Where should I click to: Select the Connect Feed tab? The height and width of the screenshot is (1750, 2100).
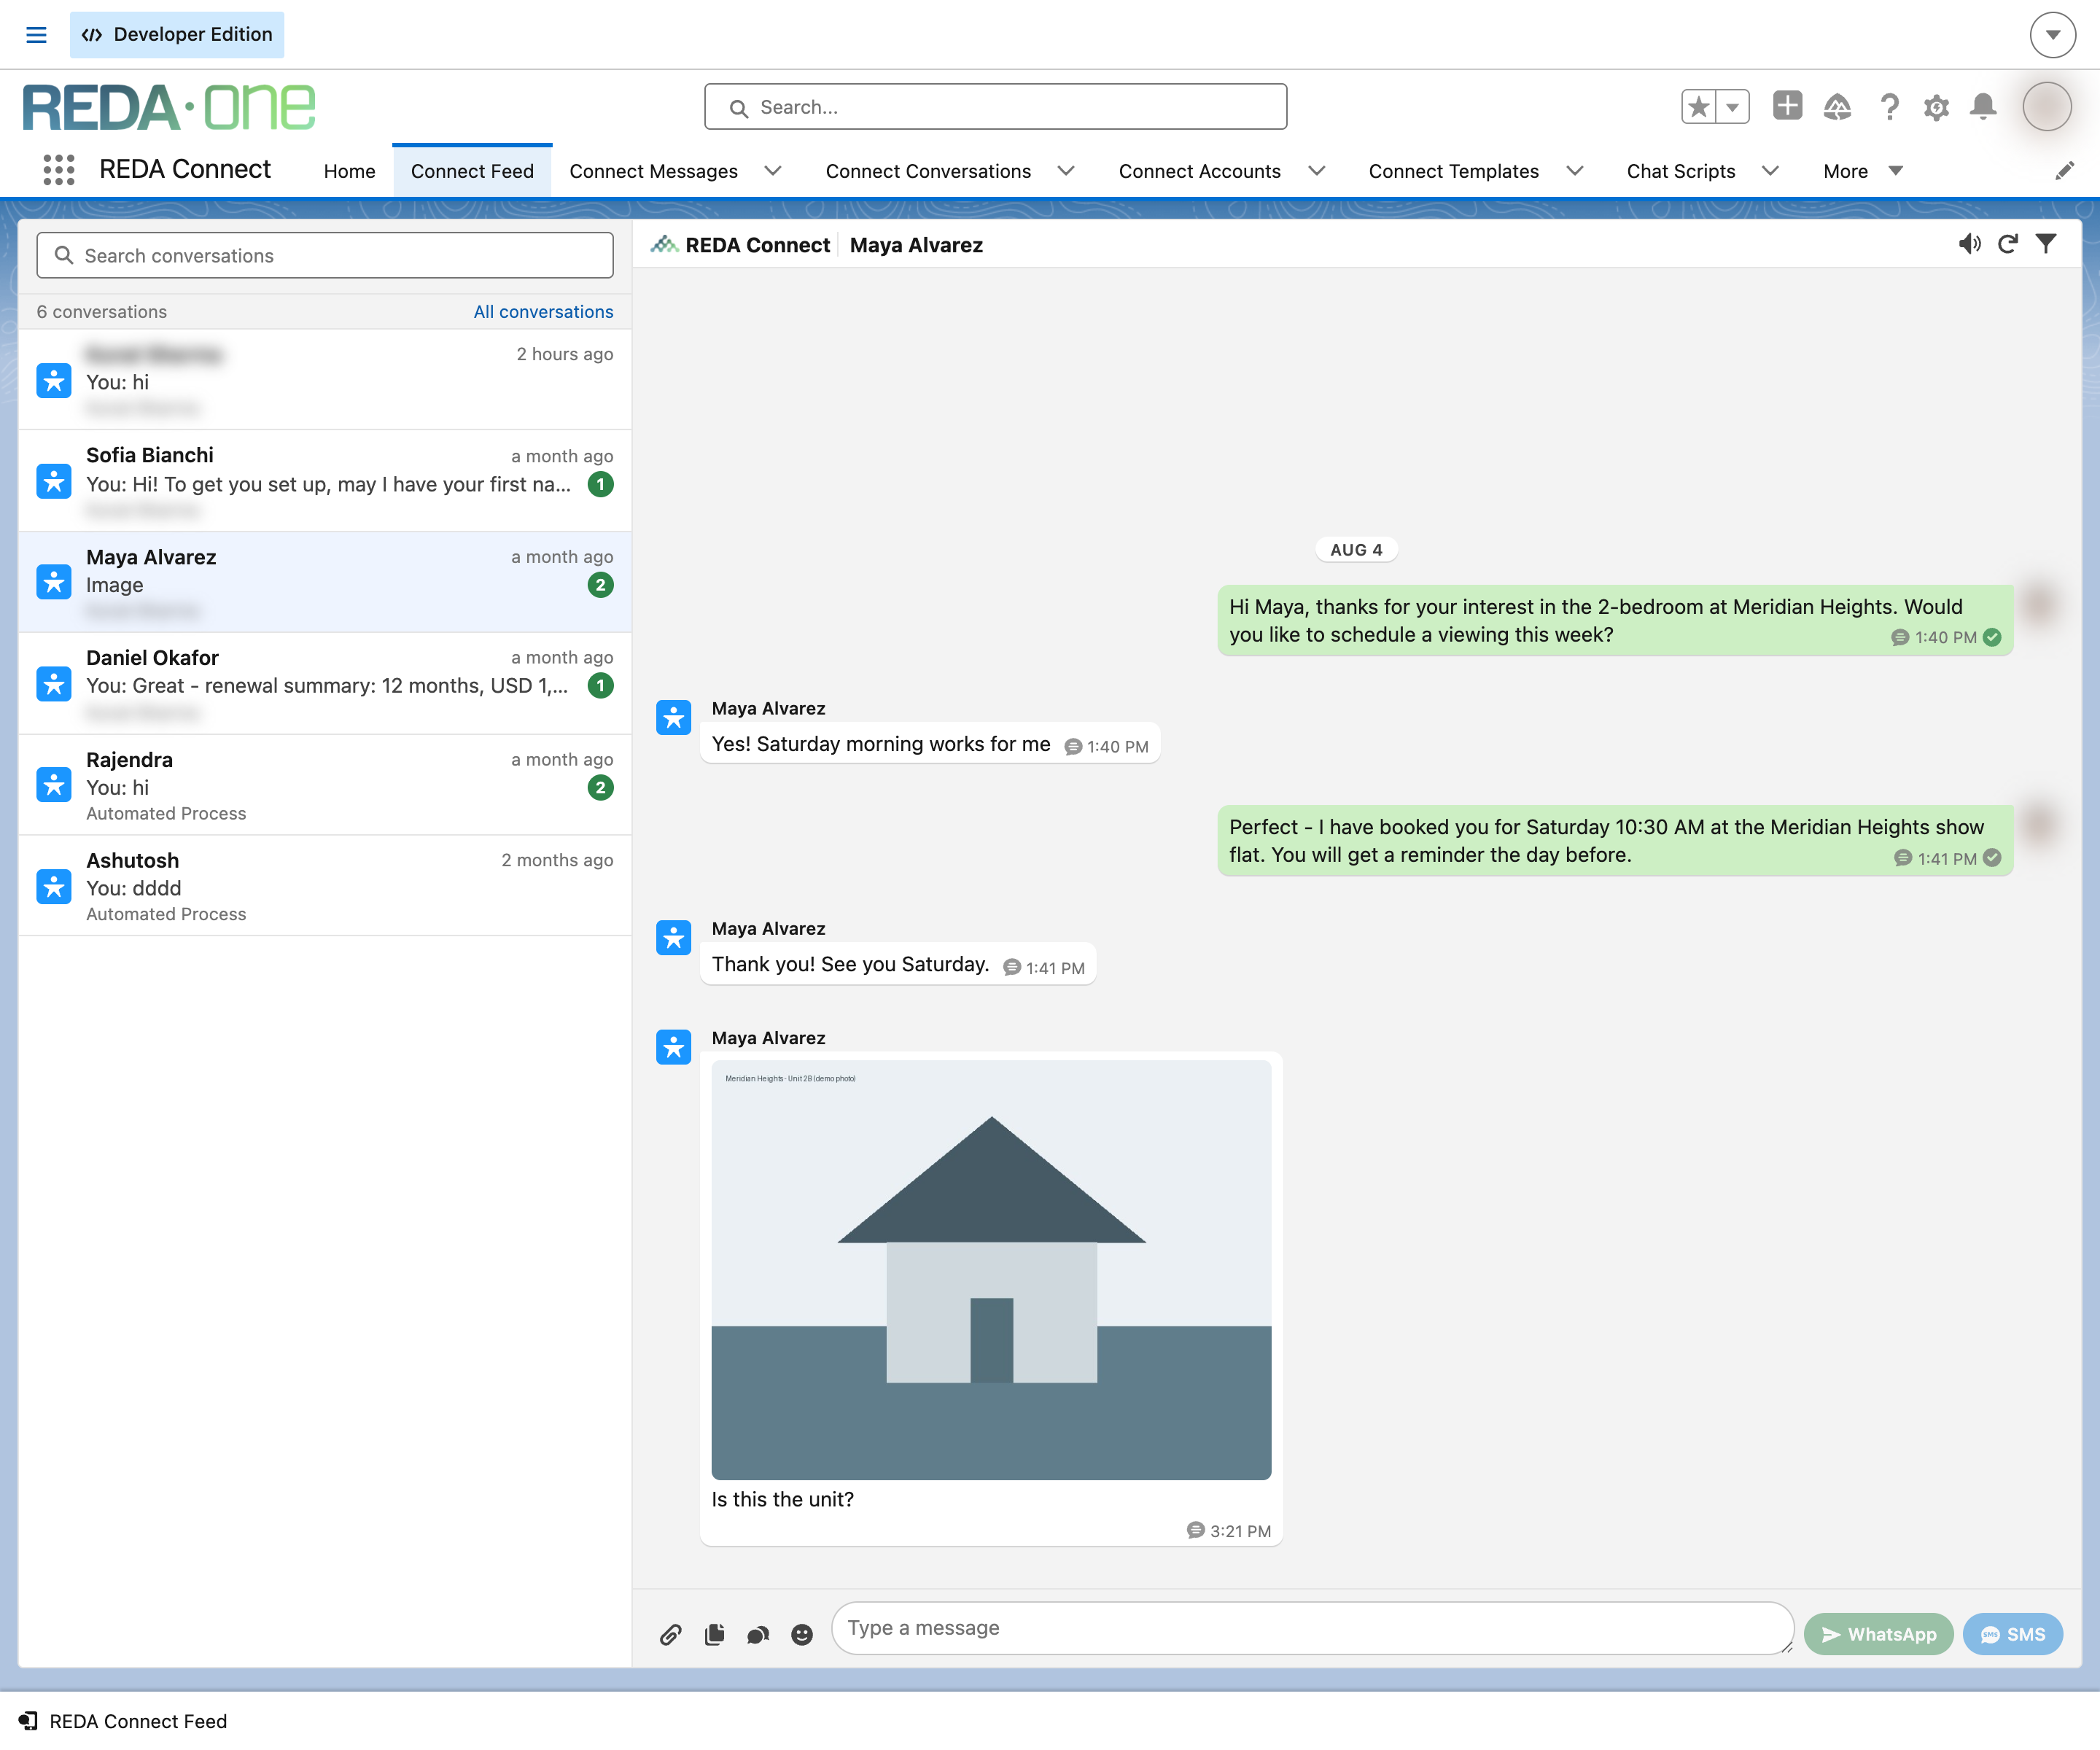[472, 171]
